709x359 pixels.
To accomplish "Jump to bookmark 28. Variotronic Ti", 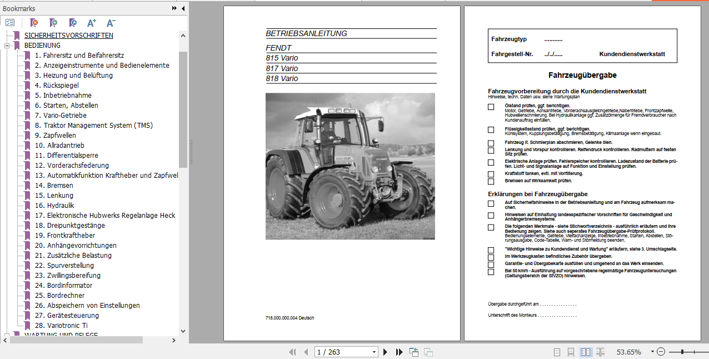I will click(x=61, y=325).
